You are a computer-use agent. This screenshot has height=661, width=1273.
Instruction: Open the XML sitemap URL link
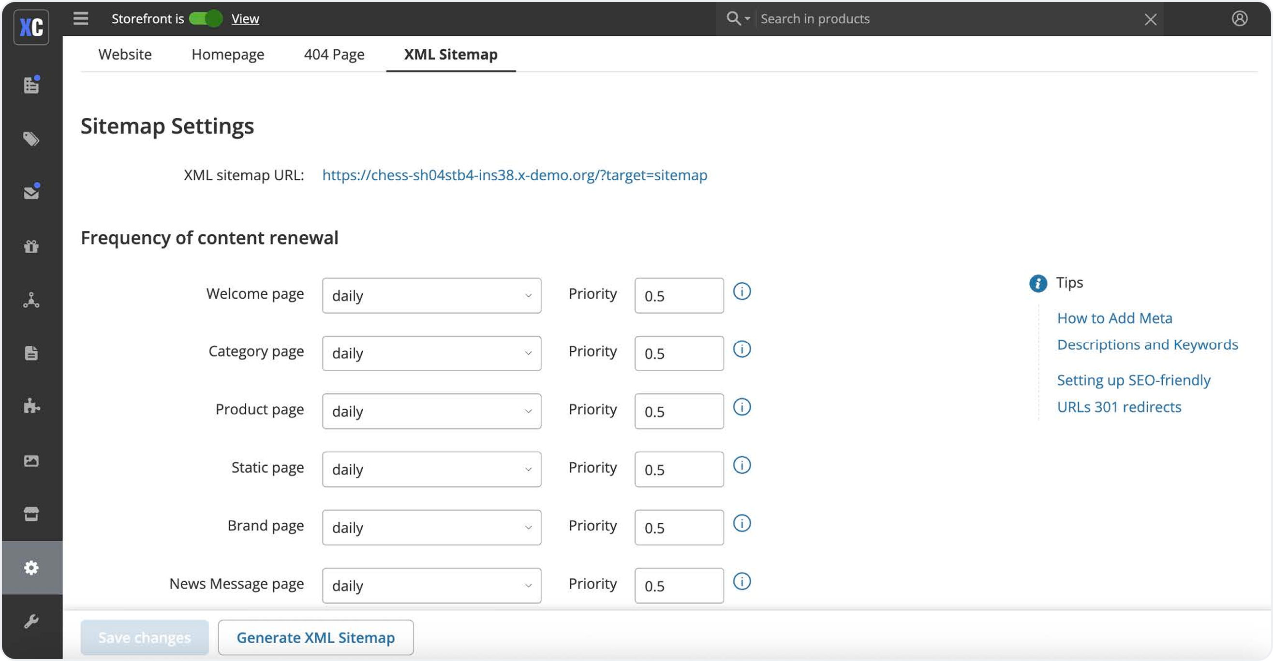point(515,175)
